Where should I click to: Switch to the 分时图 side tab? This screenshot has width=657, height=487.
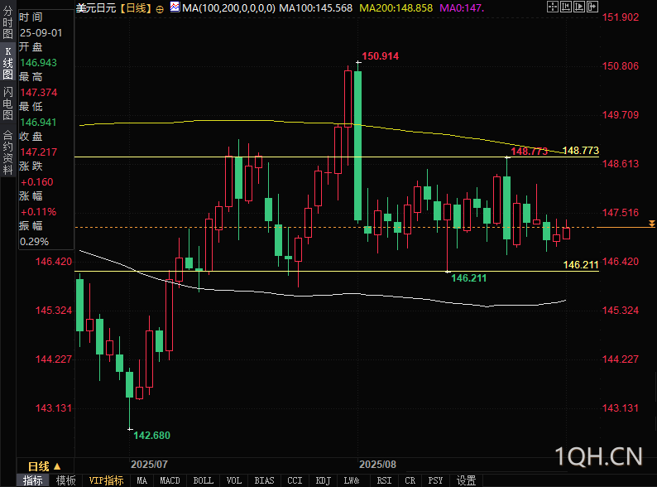coord(7,26)
